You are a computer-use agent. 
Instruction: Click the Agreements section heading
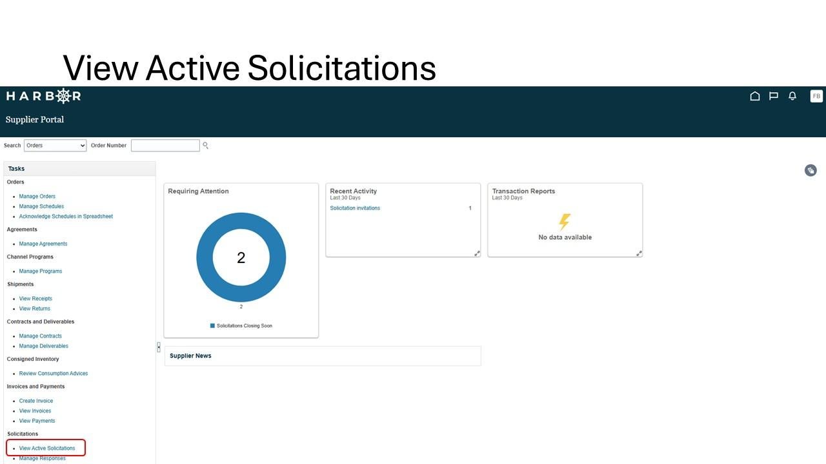(22, 229)
